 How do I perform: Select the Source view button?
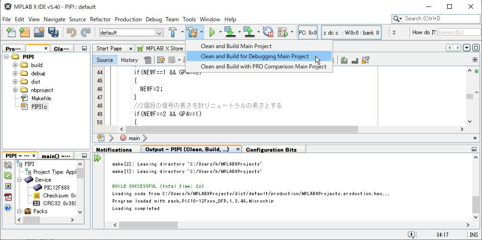tap(105, 60)
